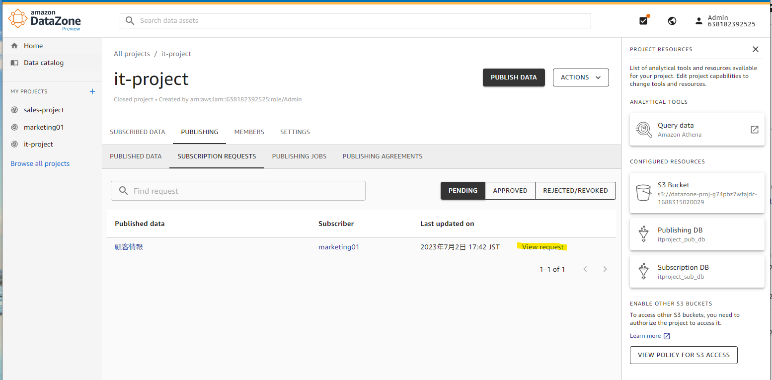Click the Learn more link
Viewport: 772px width, 380px height.
point(645,336)
